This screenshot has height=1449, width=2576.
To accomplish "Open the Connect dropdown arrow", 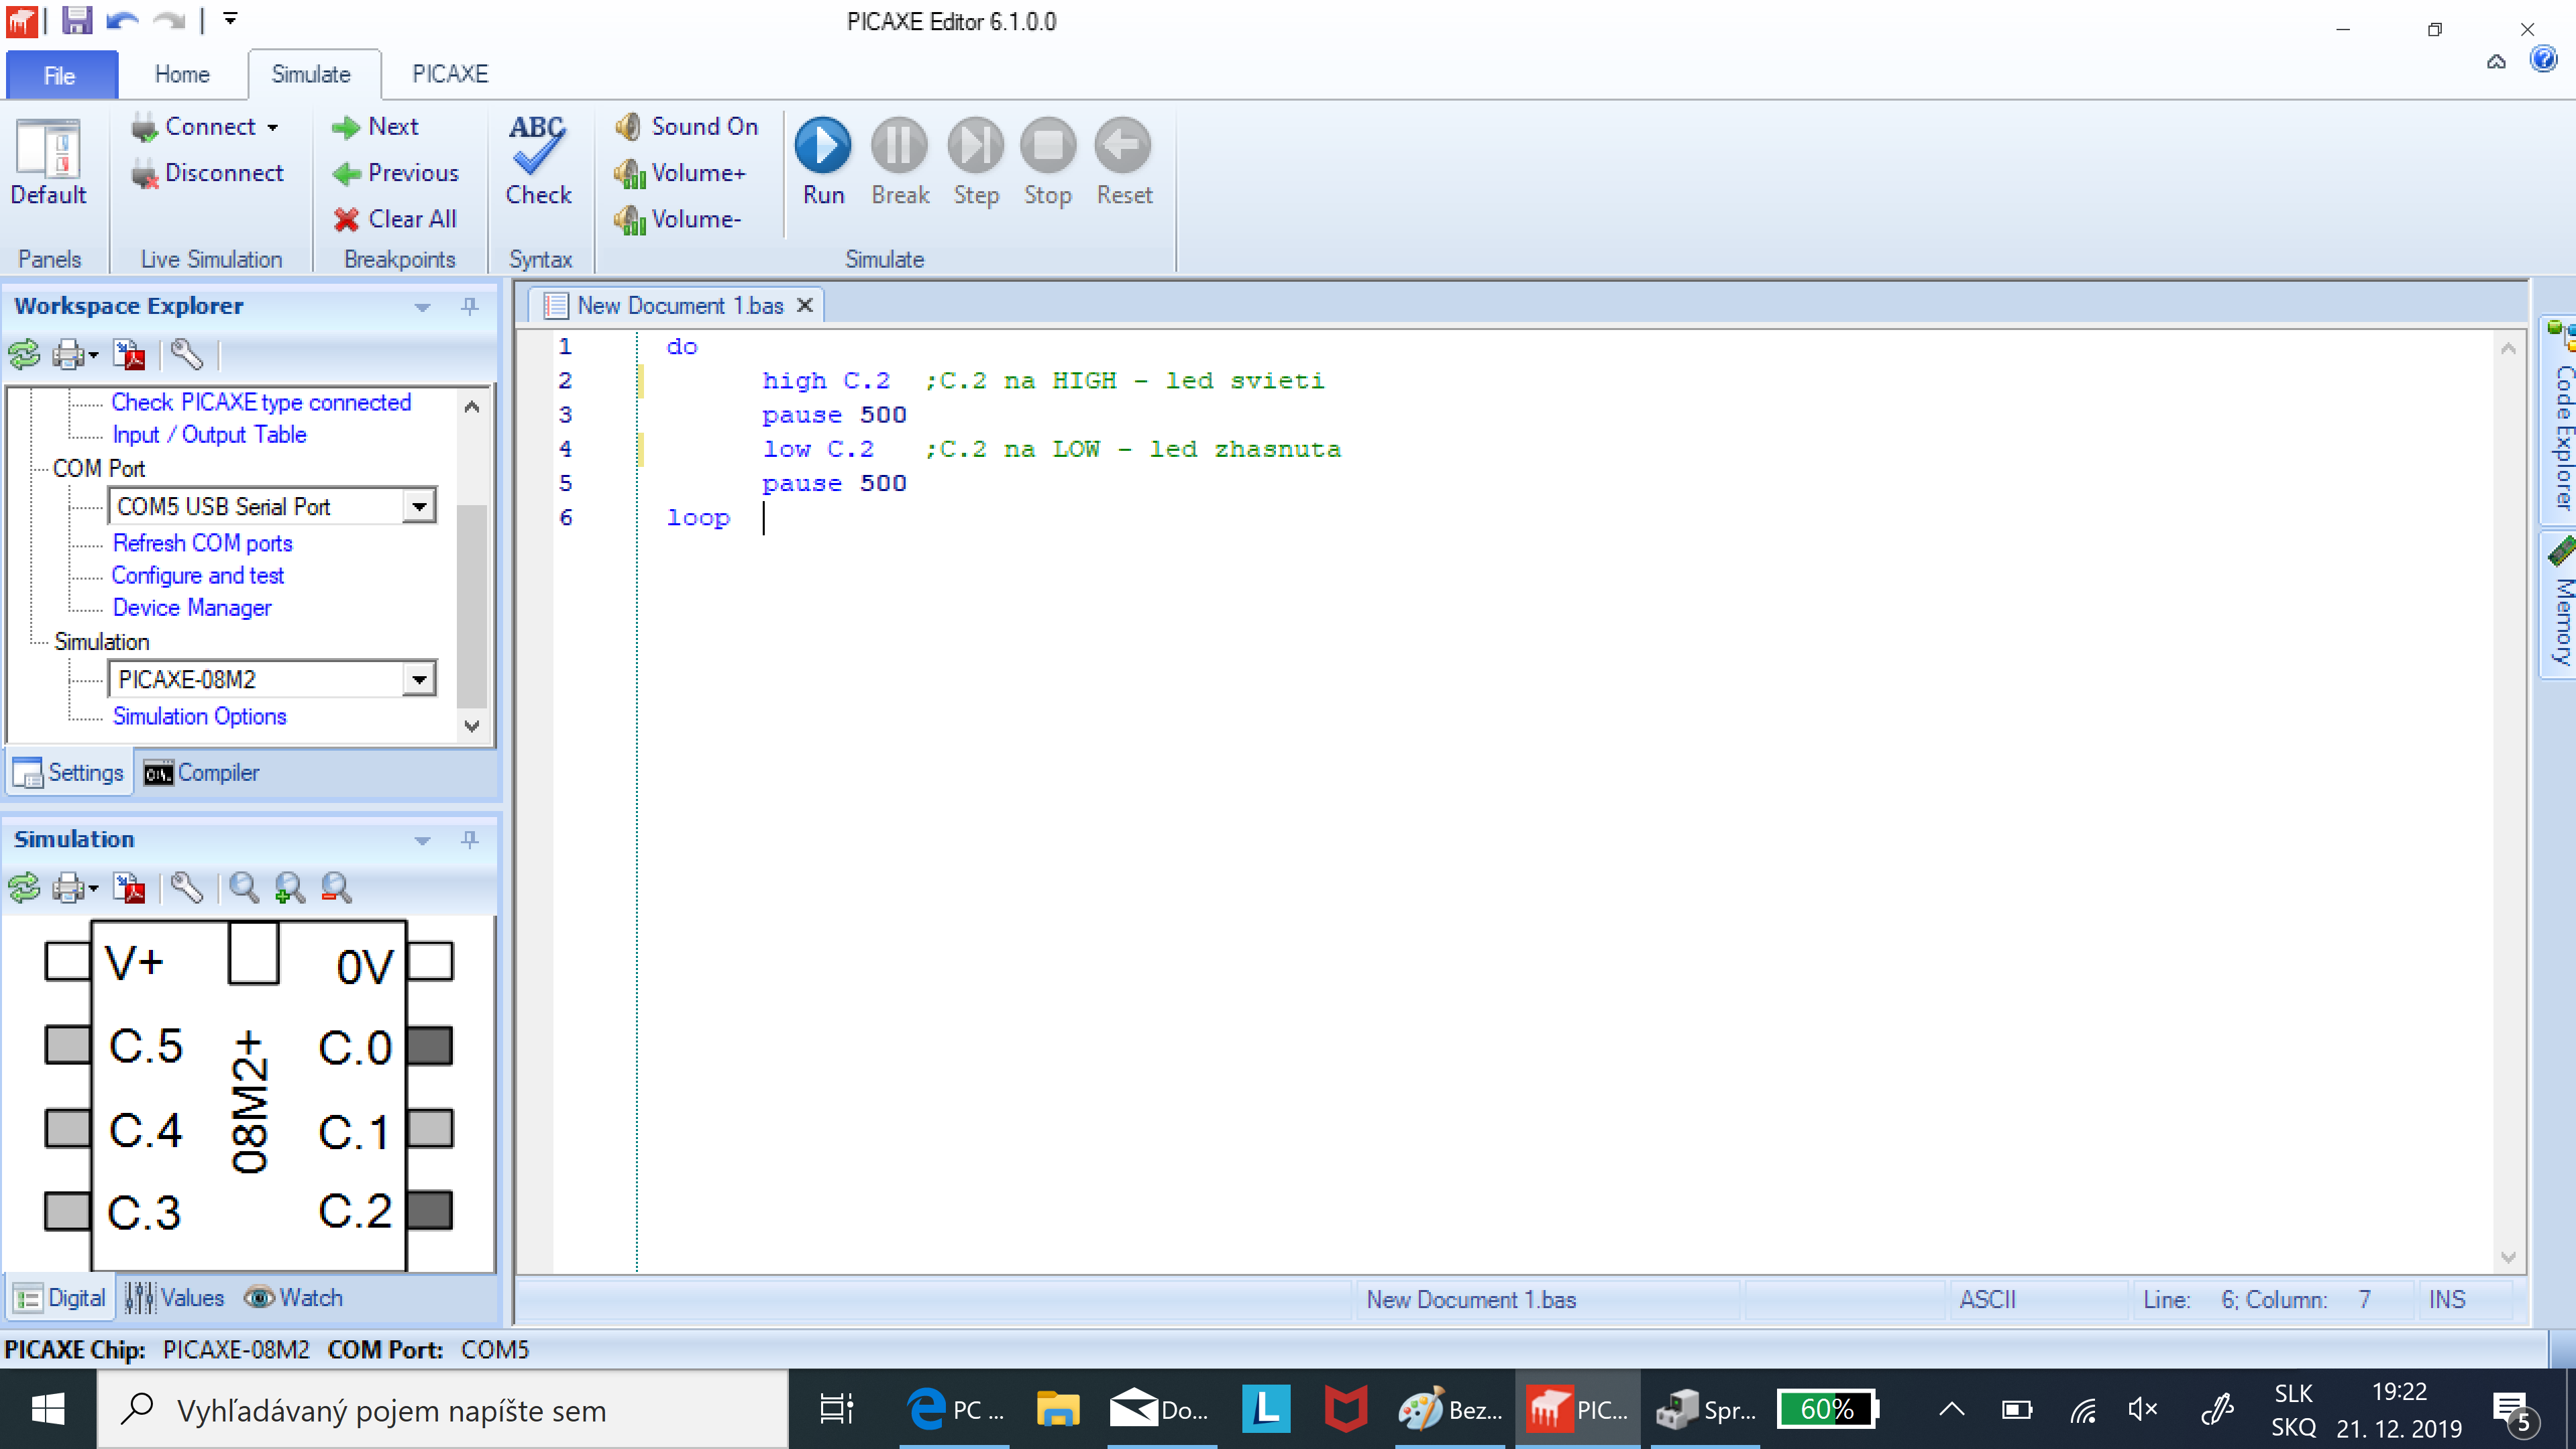I will [x=272, y=128].
